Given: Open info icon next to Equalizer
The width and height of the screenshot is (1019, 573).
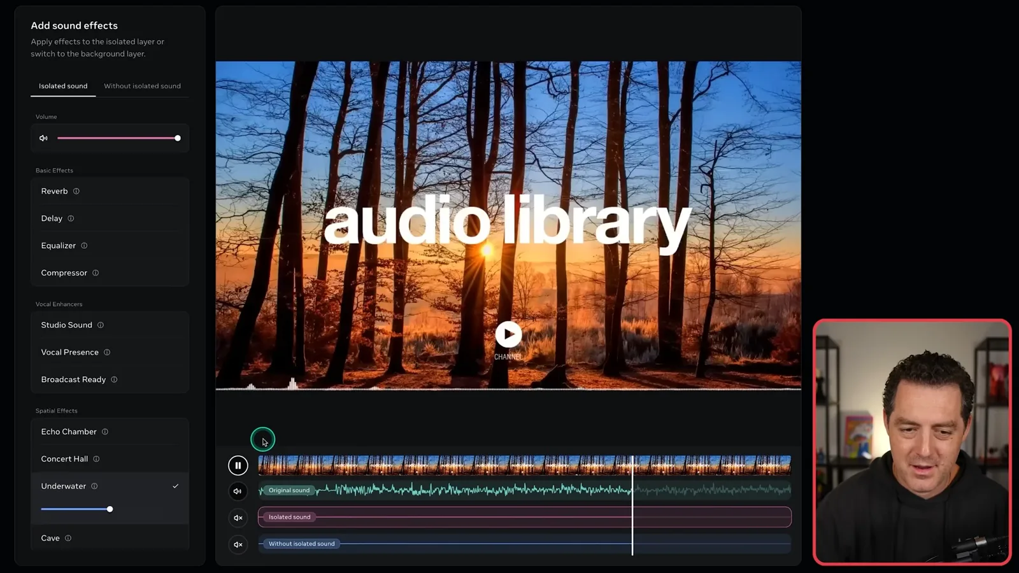Looking at the screenshot, I should [84, 246].
